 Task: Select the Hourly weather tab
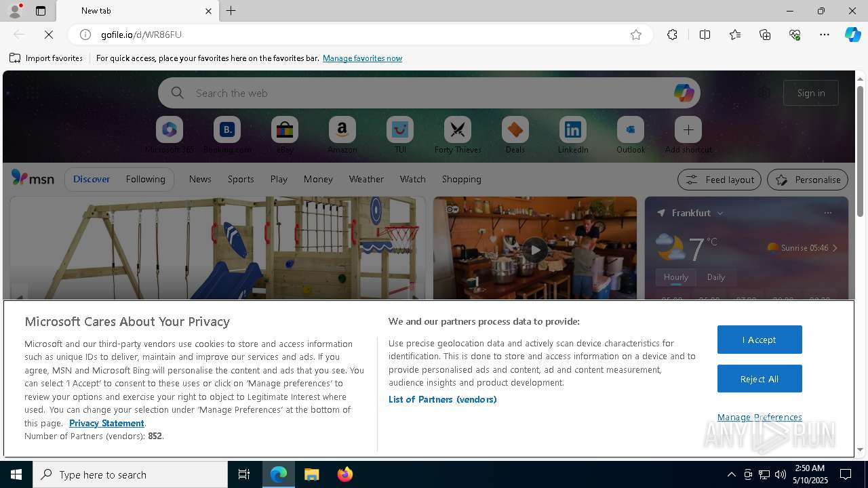[676, 277]
